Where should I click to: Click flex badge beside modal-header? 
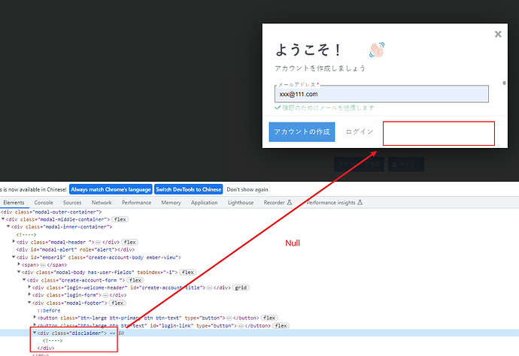[129, 242]
